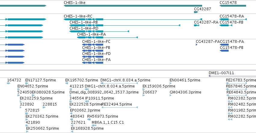Select RM02482.5prime feature
The image size is (256, 133).
[x=230, y=107]
